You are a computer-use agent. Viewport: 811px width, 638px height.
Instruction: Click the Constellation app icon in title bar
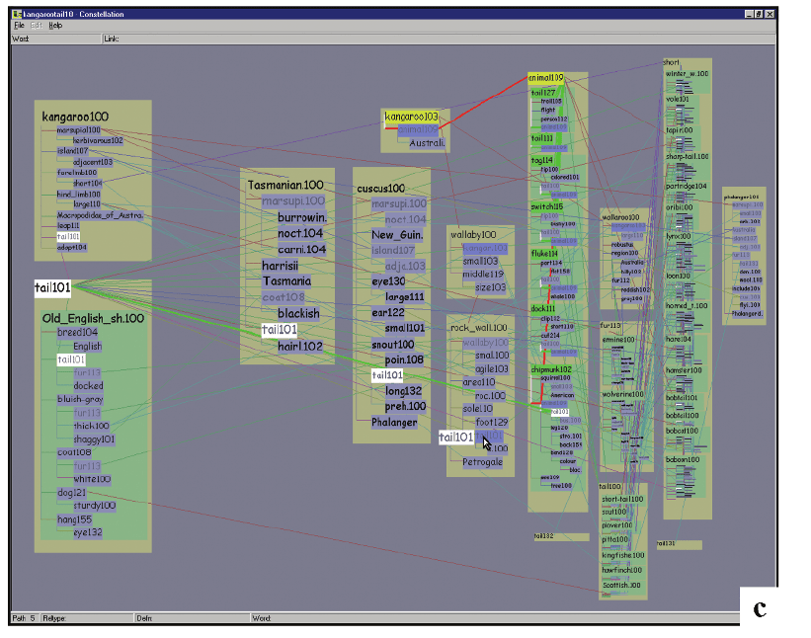tap(18, 13)
